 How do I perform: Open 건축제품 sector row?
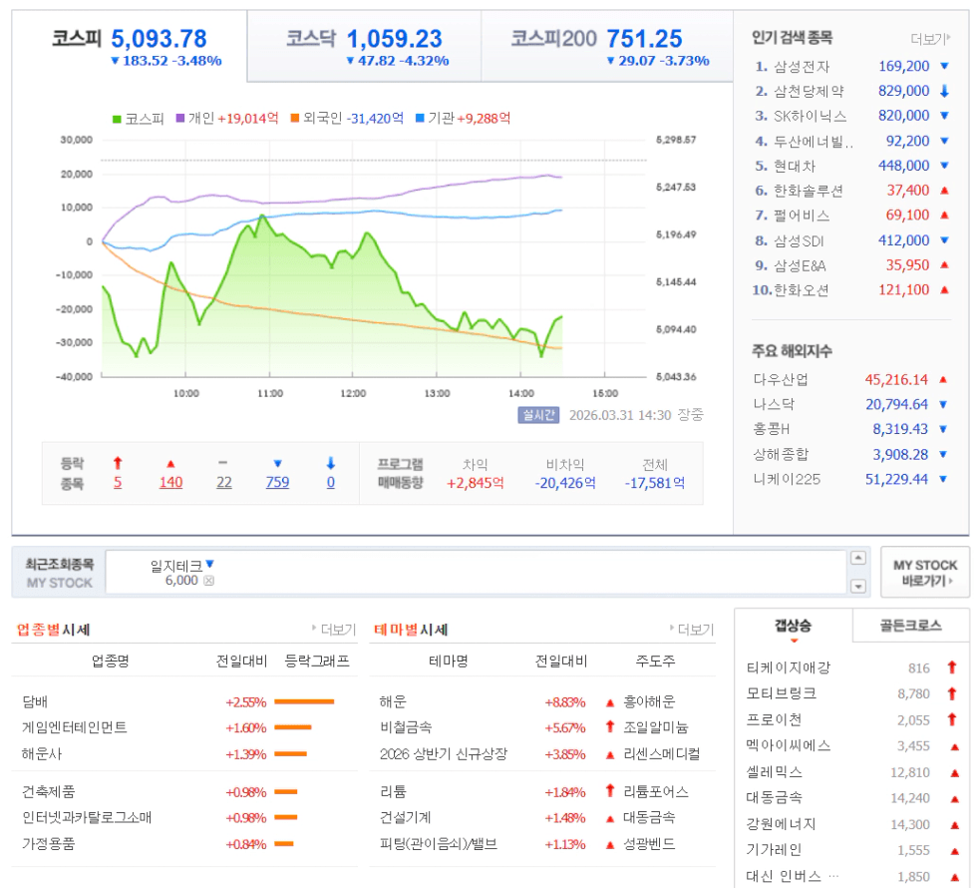[x=48, y=792]
